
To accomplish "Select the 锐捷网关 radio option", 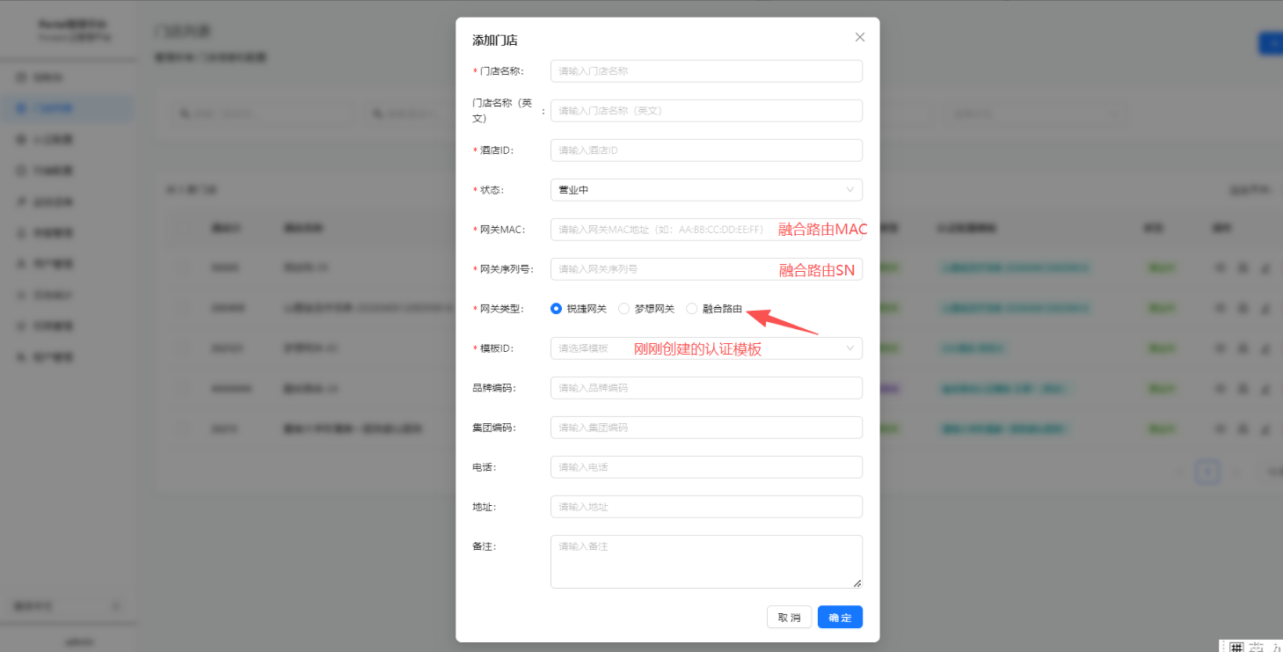I will (579, 309).
